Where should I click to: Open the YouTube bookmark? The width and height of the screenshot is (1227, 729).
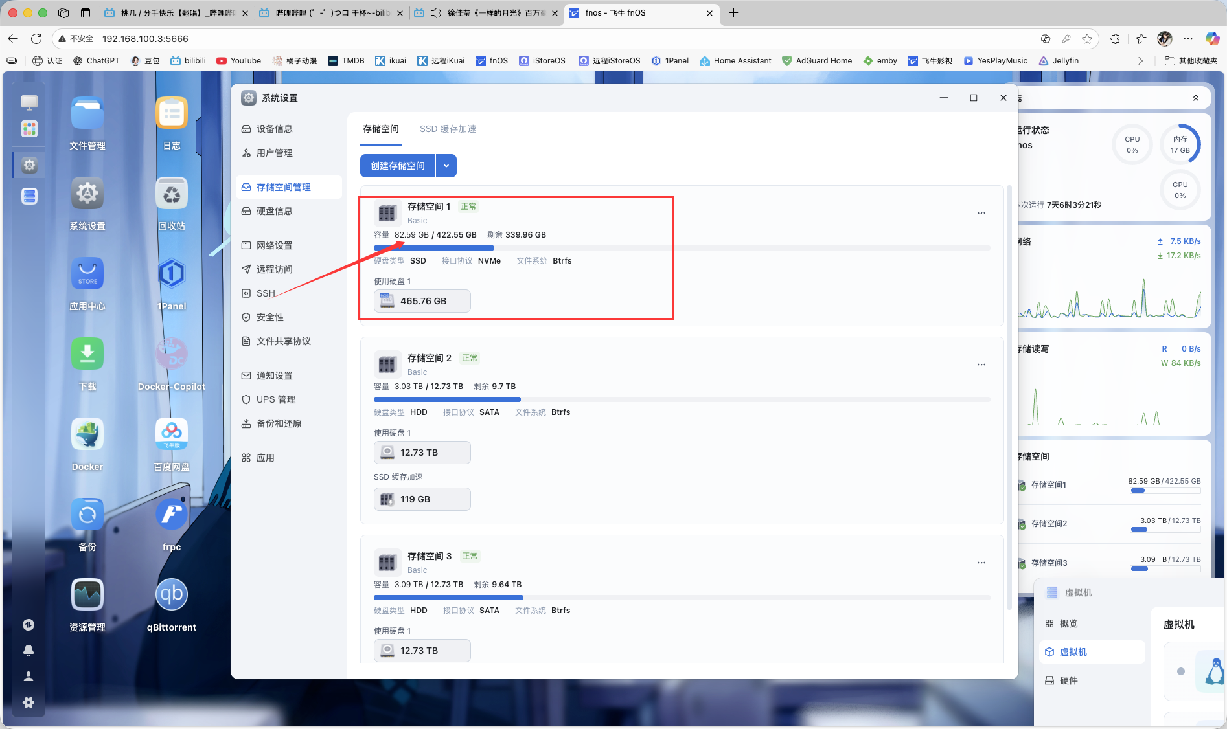tap(238, 61)
